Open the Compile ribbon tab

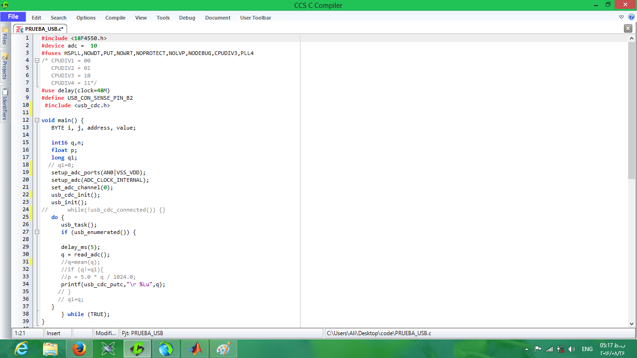[115, 18]
